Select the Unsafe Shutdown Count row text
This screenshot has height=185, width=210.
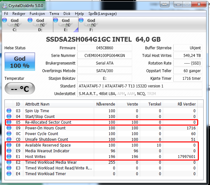point(47,139)
